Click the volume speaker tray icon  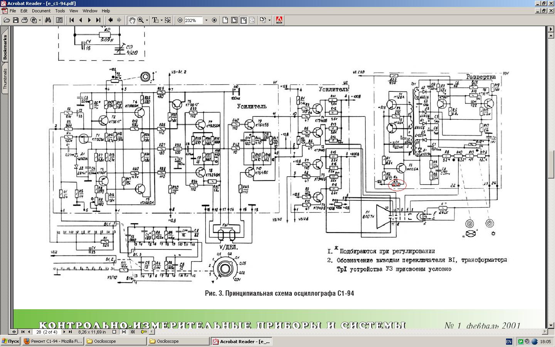tap(527, 342)
